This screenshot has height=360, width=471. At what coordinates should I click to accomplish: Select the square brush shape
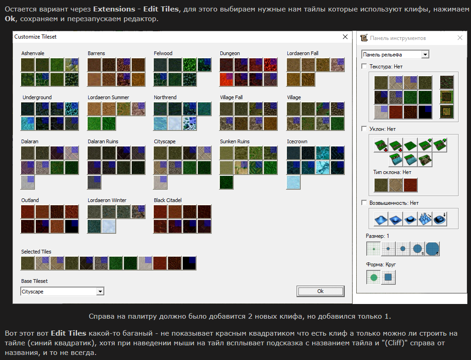click(x=388, y=277)
